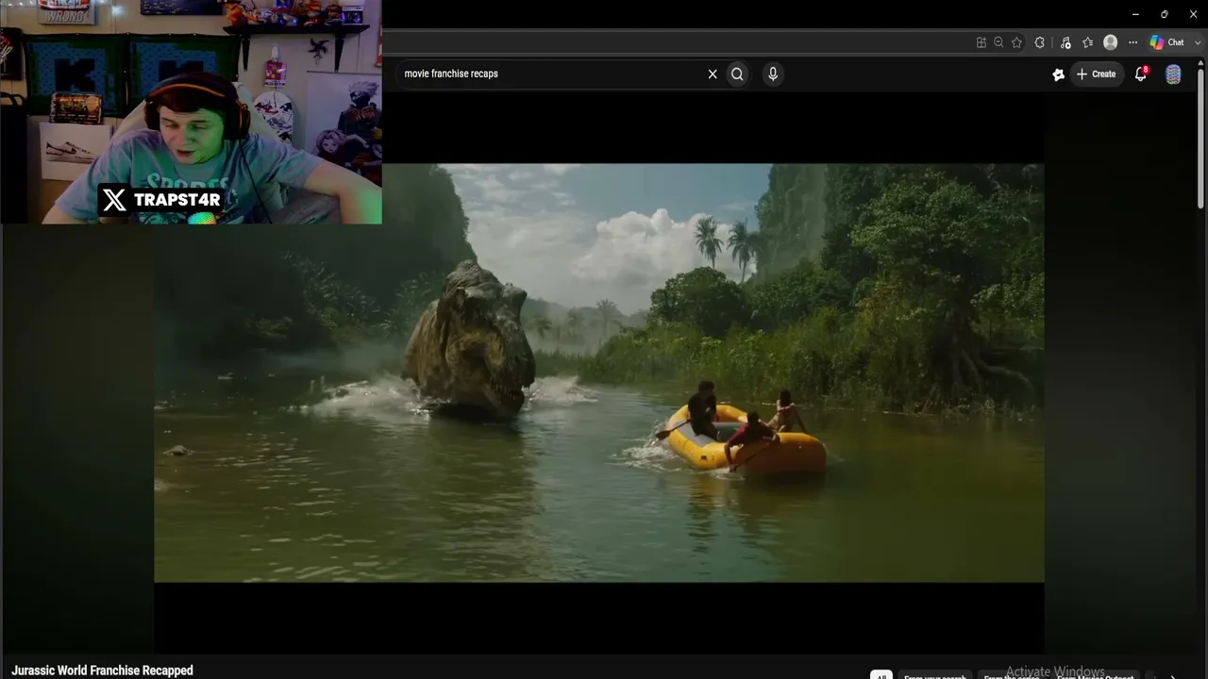Viewport: 1208px width, 679px height.
Task: Click 'Jurassic World Franchise Recapped' title
Action: [x=102, y=671]
